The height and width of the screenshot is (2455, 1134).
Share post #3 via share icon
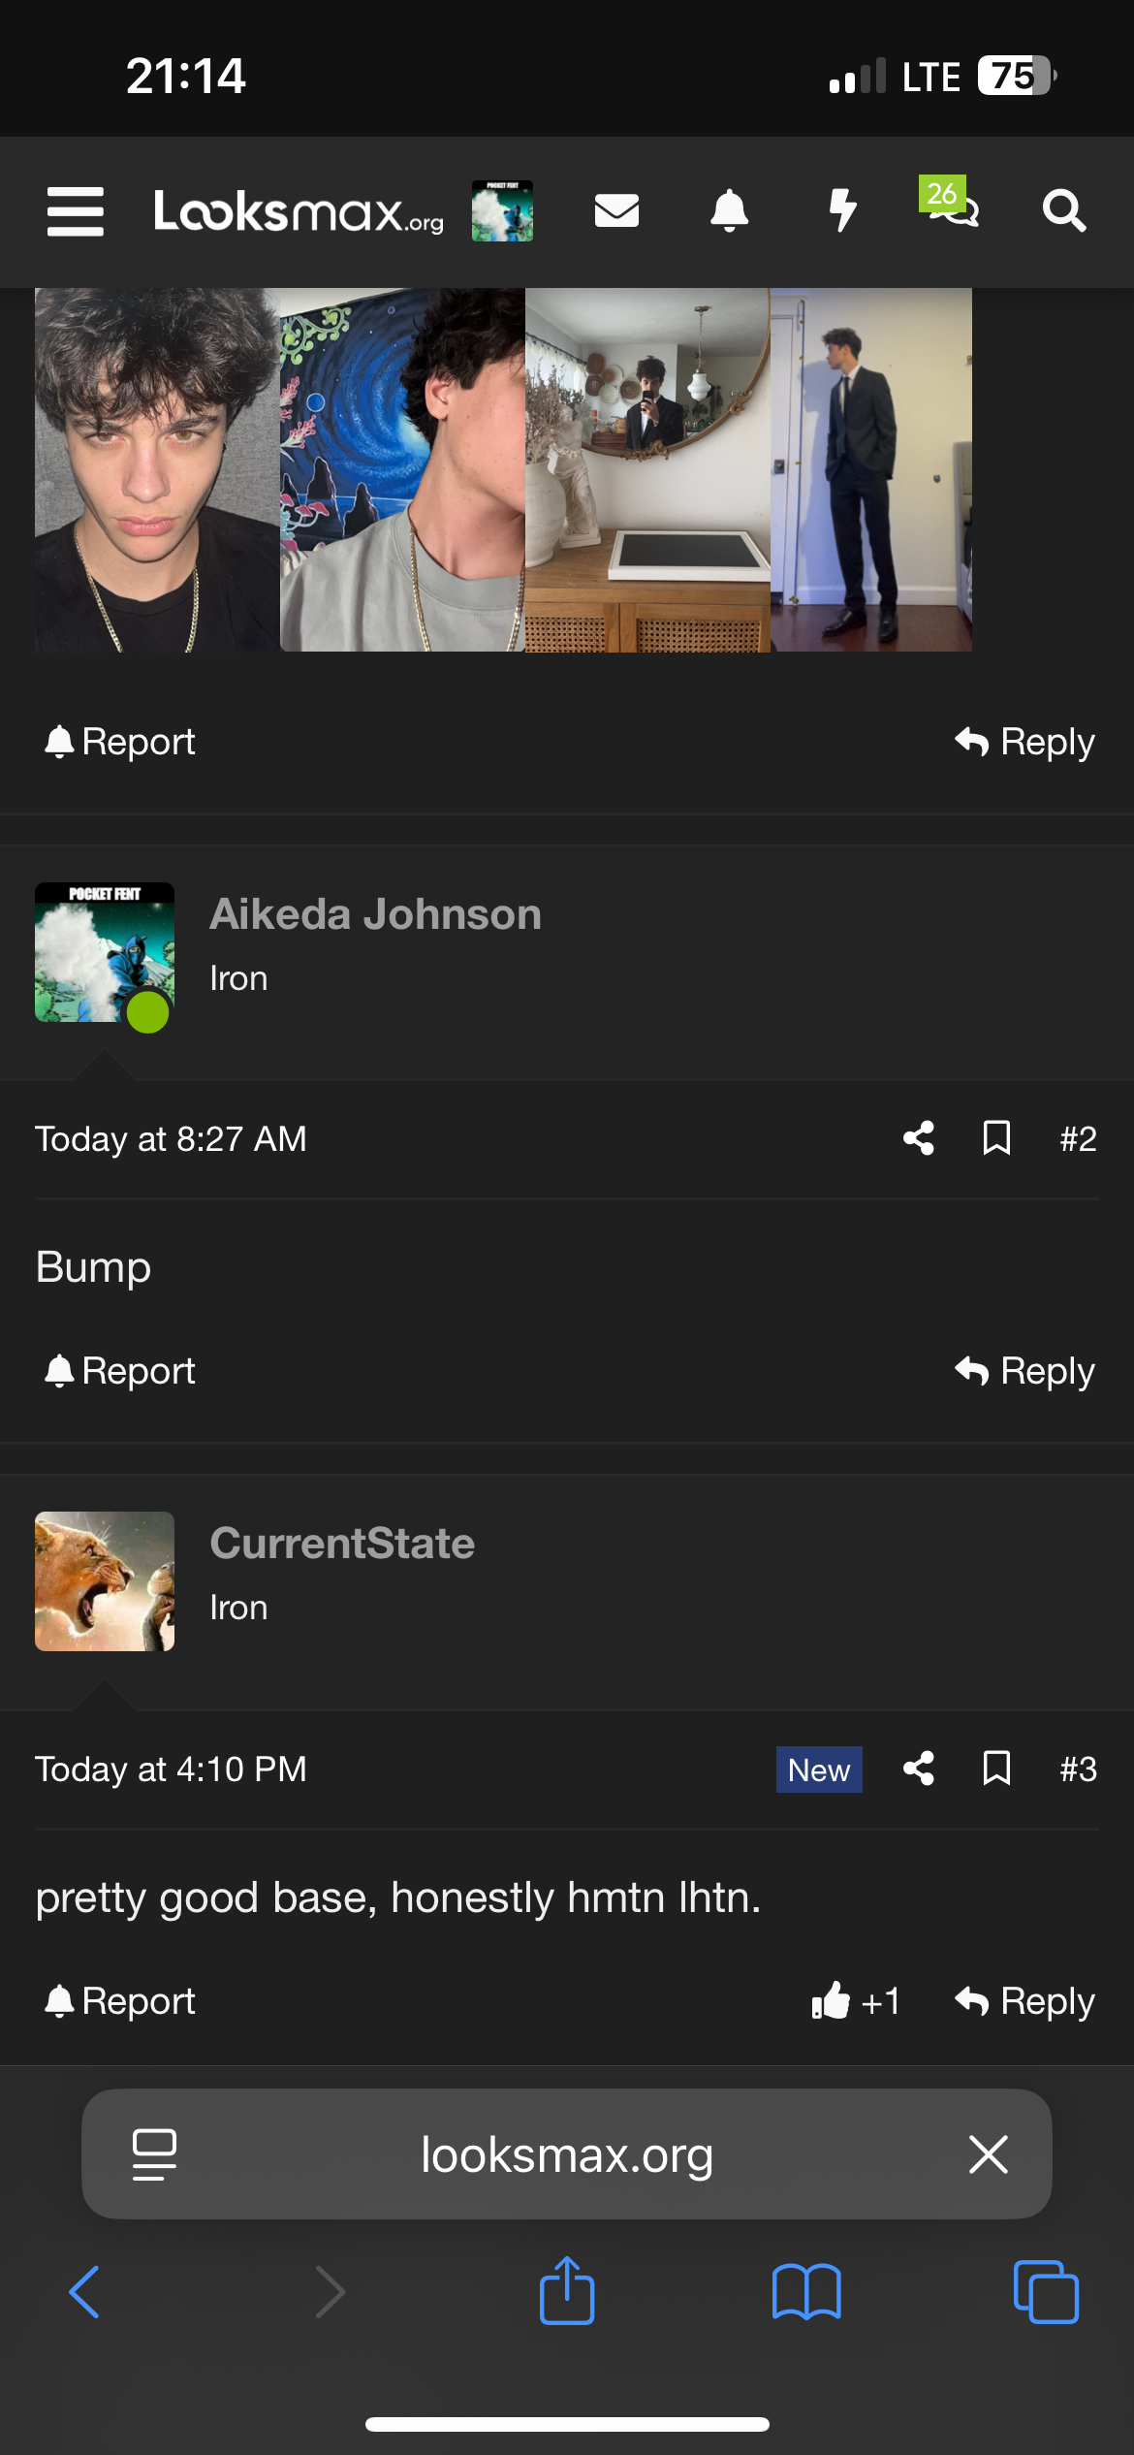pos(919,1769)
